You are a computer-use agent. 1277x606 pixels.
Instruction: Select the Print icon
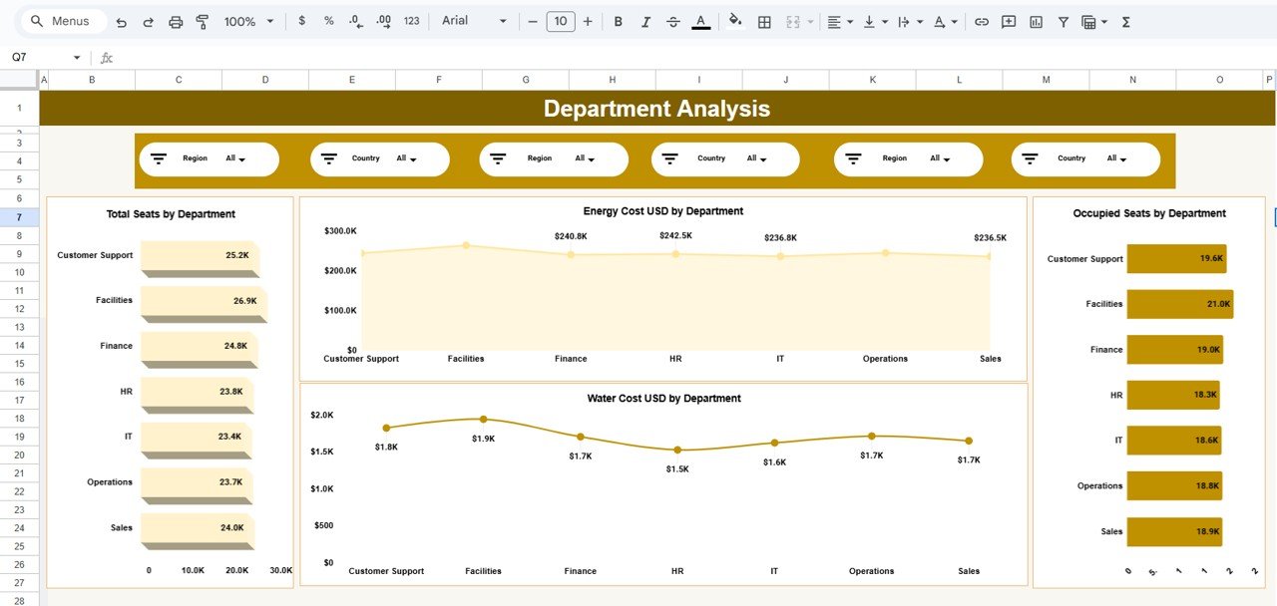point(177,20)
